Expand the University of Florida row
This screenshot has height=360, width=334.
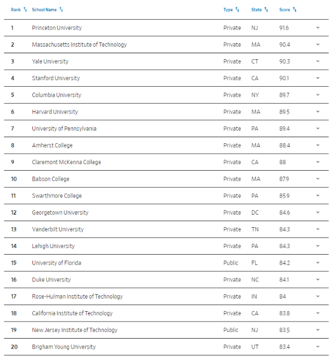pyautogui.click(x=318, y=263)
